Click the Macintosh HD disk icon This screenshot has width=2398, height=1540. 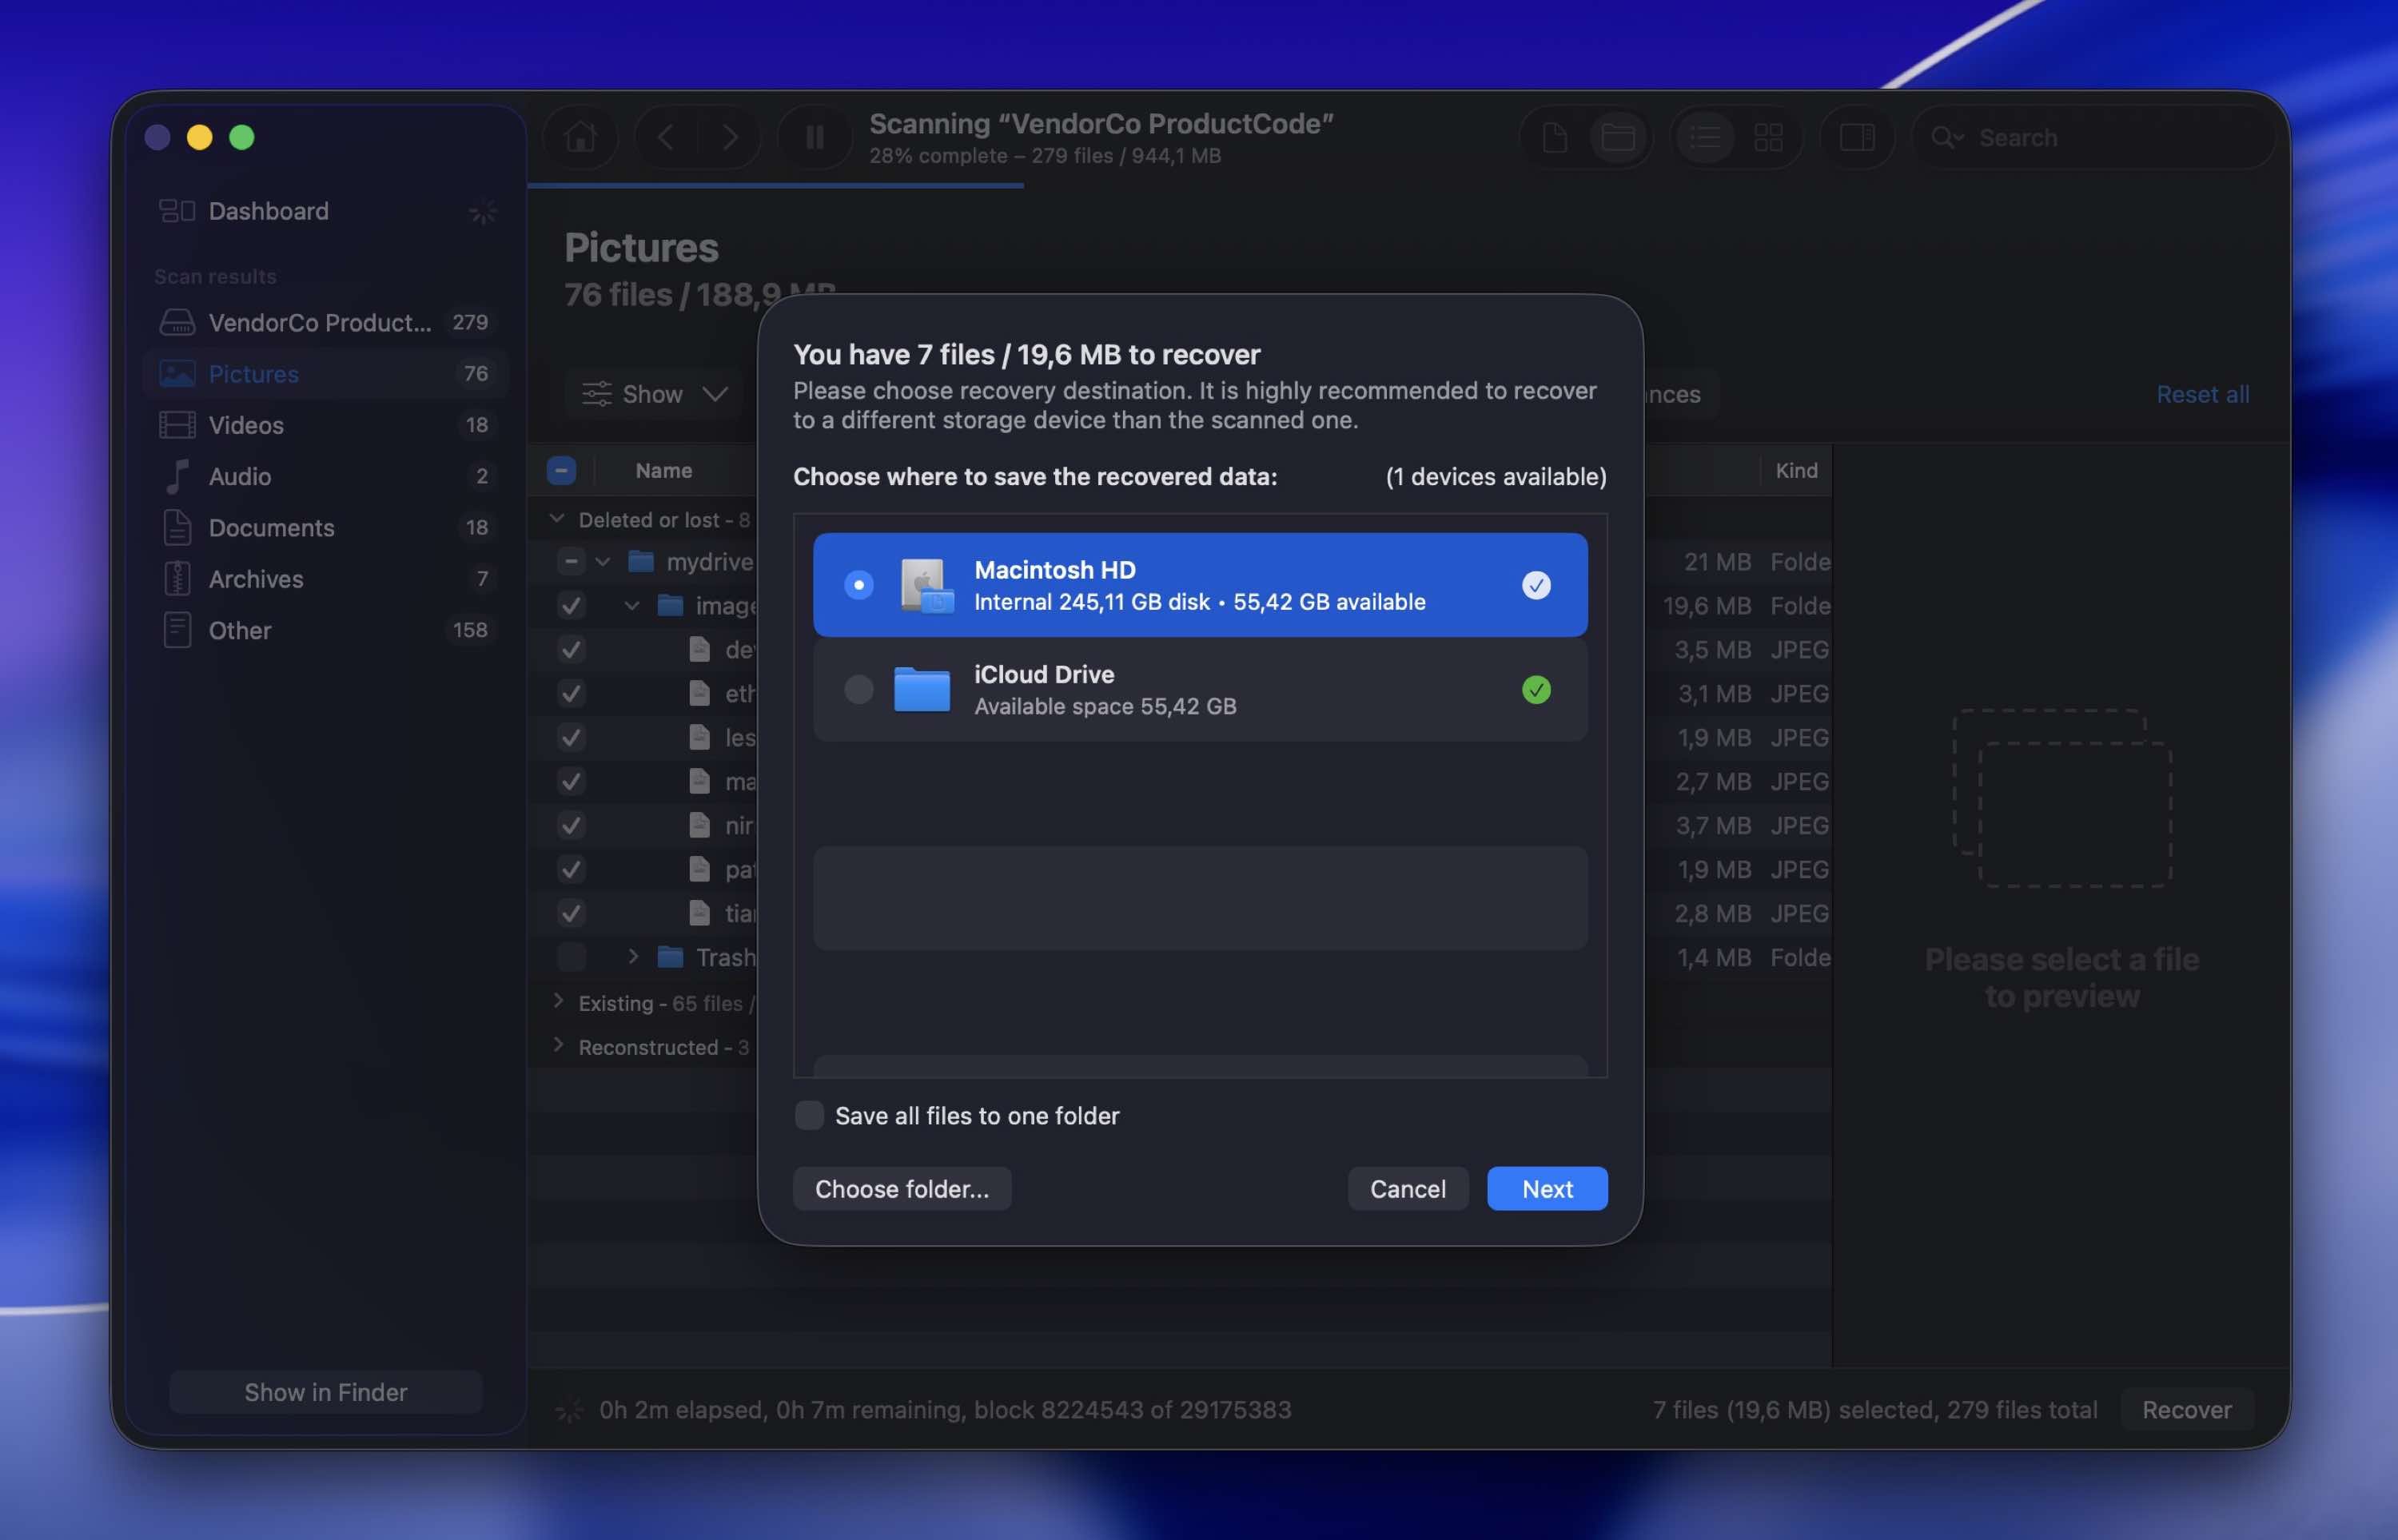tap(926, 585)
